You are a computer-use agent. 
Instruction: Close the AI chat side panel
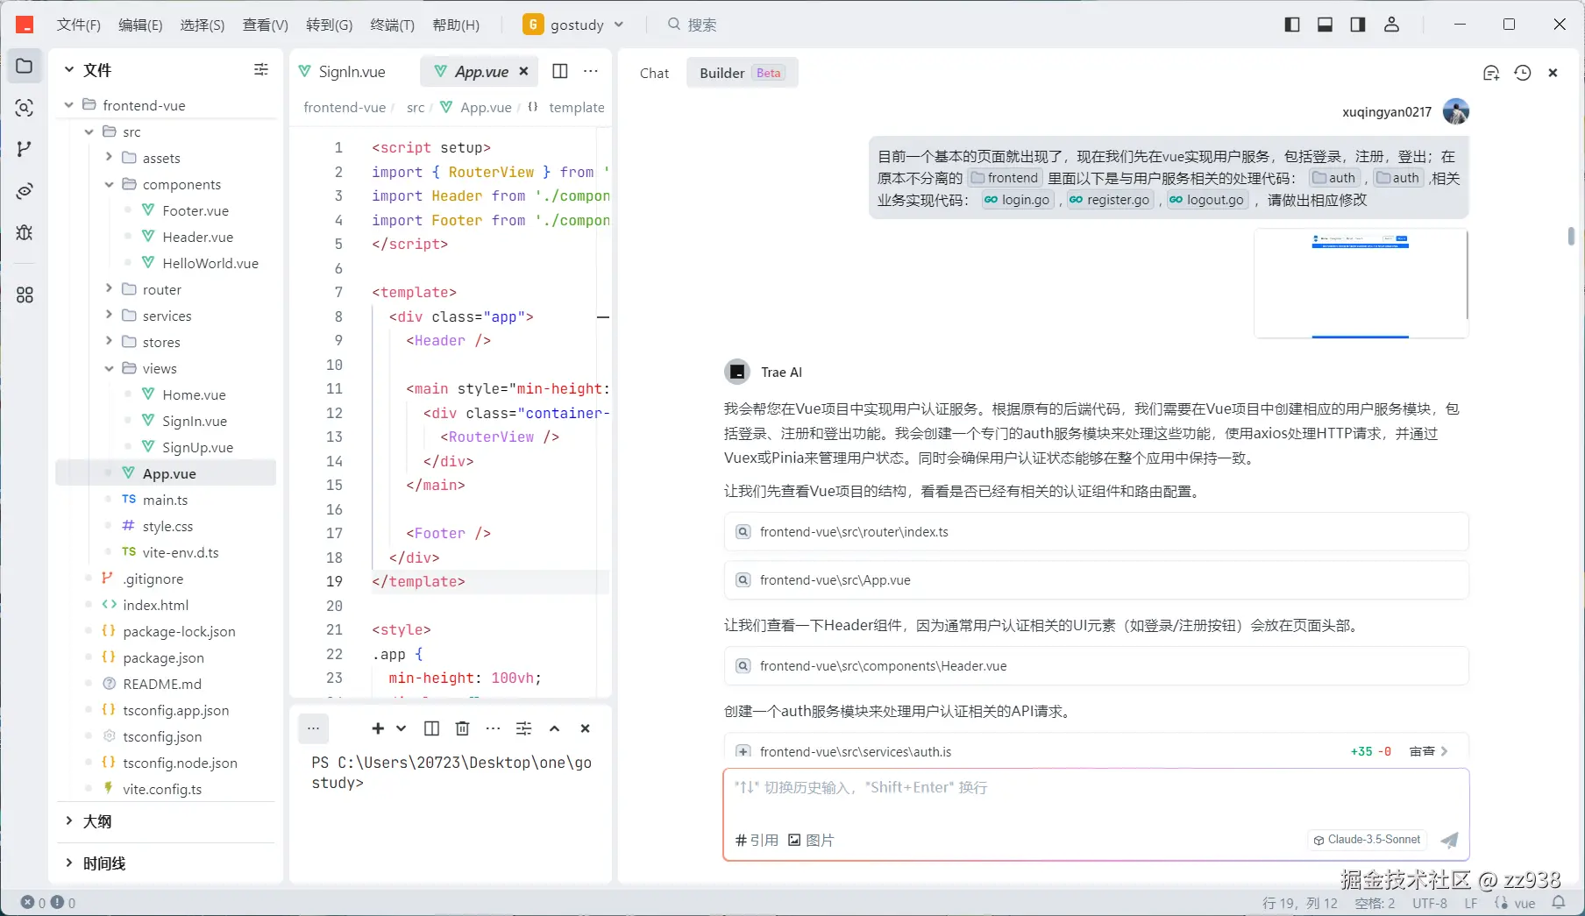point(1553,73)
